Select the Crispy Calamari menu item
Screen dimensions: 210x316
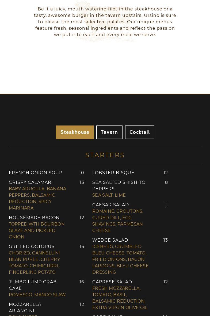(31, 182)
